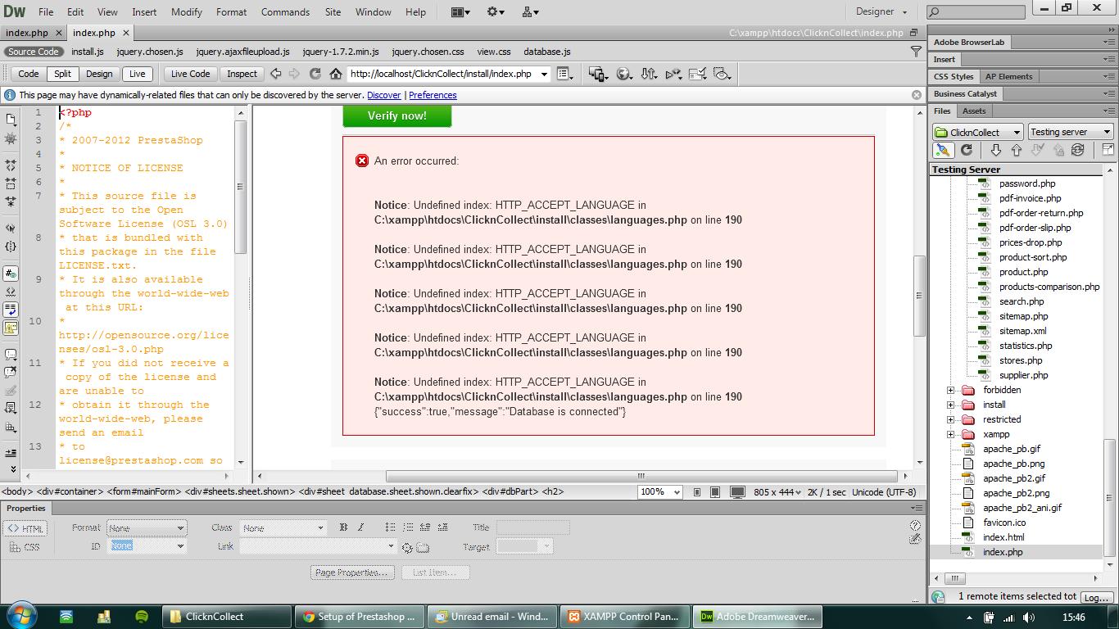Click the Point to File link icon
This screenshot has height=629, width=1119.
click(x=407, y=547)
